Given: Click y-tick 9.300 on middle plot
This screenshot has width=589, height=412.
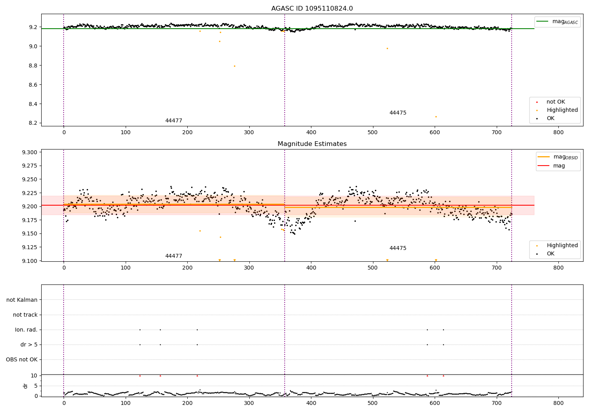Looking at the screenshot, I should 30,152.
